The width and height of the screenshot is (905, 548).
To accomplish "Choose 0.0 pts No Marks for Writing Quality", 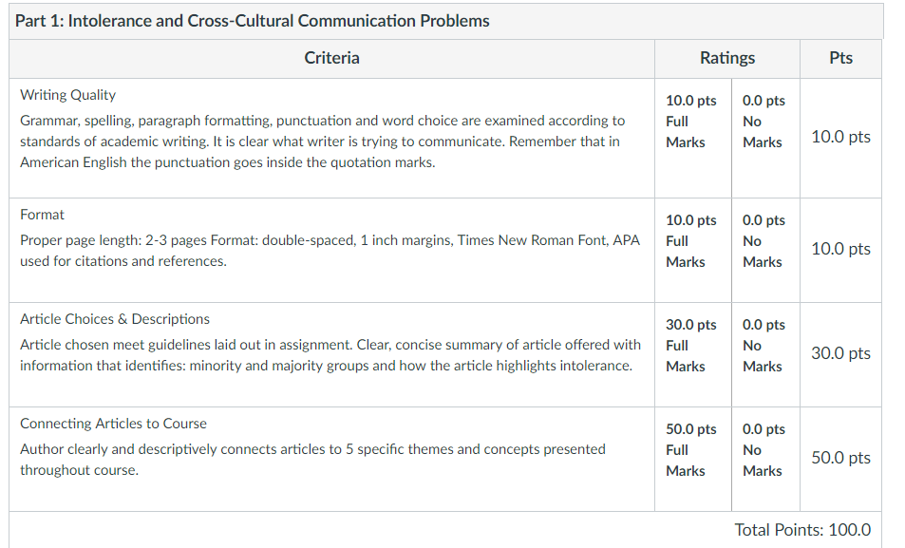I will click(764, 122).
